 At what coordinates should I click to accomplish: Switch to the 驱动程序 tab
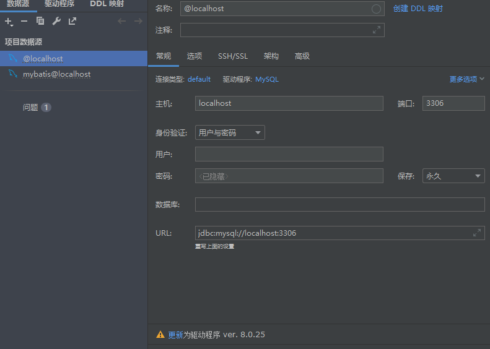(59, 4)
